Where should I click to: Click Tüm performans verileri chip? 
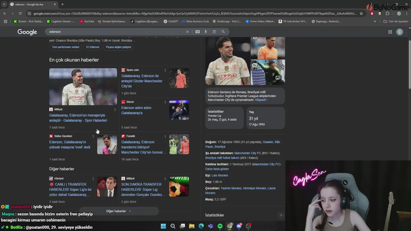click(66, 47)
